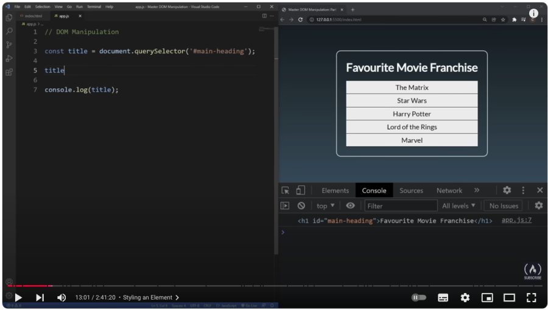Open the Source Control icon

pyautogui.click(x=9, y=44)
